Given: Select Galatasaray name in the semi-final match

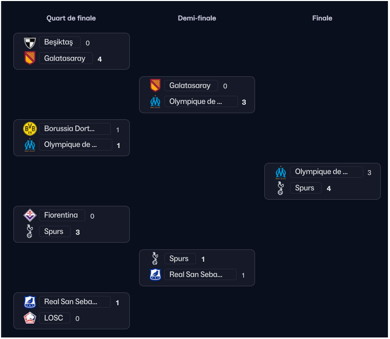Looking at the screenshot, I should [x=191, y=86].
